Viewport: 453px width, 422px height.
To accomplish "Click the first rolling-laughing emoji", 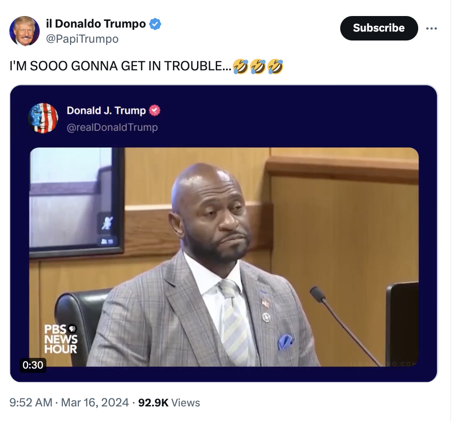I will click(x=241, y=66).
